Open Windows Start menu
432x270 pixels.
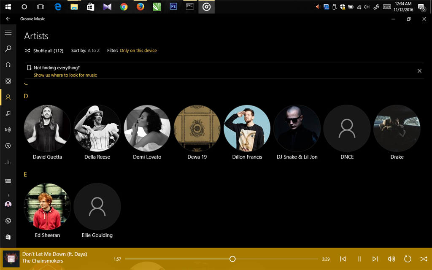pos(8,7)
